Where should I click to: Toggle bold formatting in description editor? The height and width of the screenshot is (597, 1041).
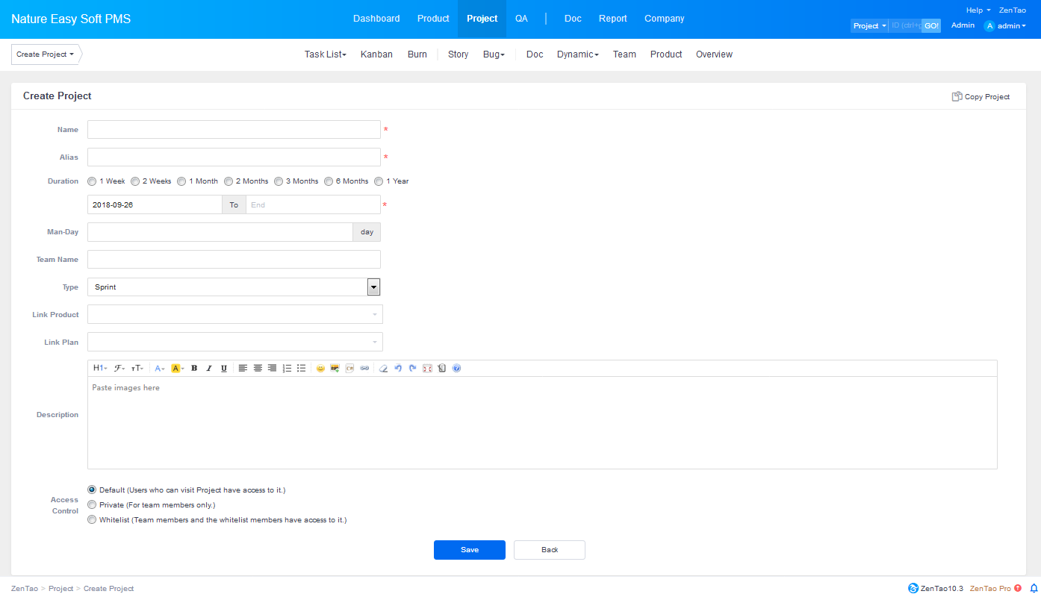click(194, 368)
